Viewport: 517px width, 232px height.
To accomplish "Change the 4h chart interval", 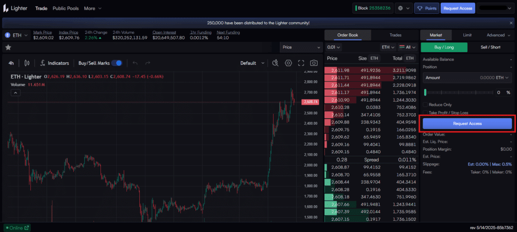I will pos(11,63).
